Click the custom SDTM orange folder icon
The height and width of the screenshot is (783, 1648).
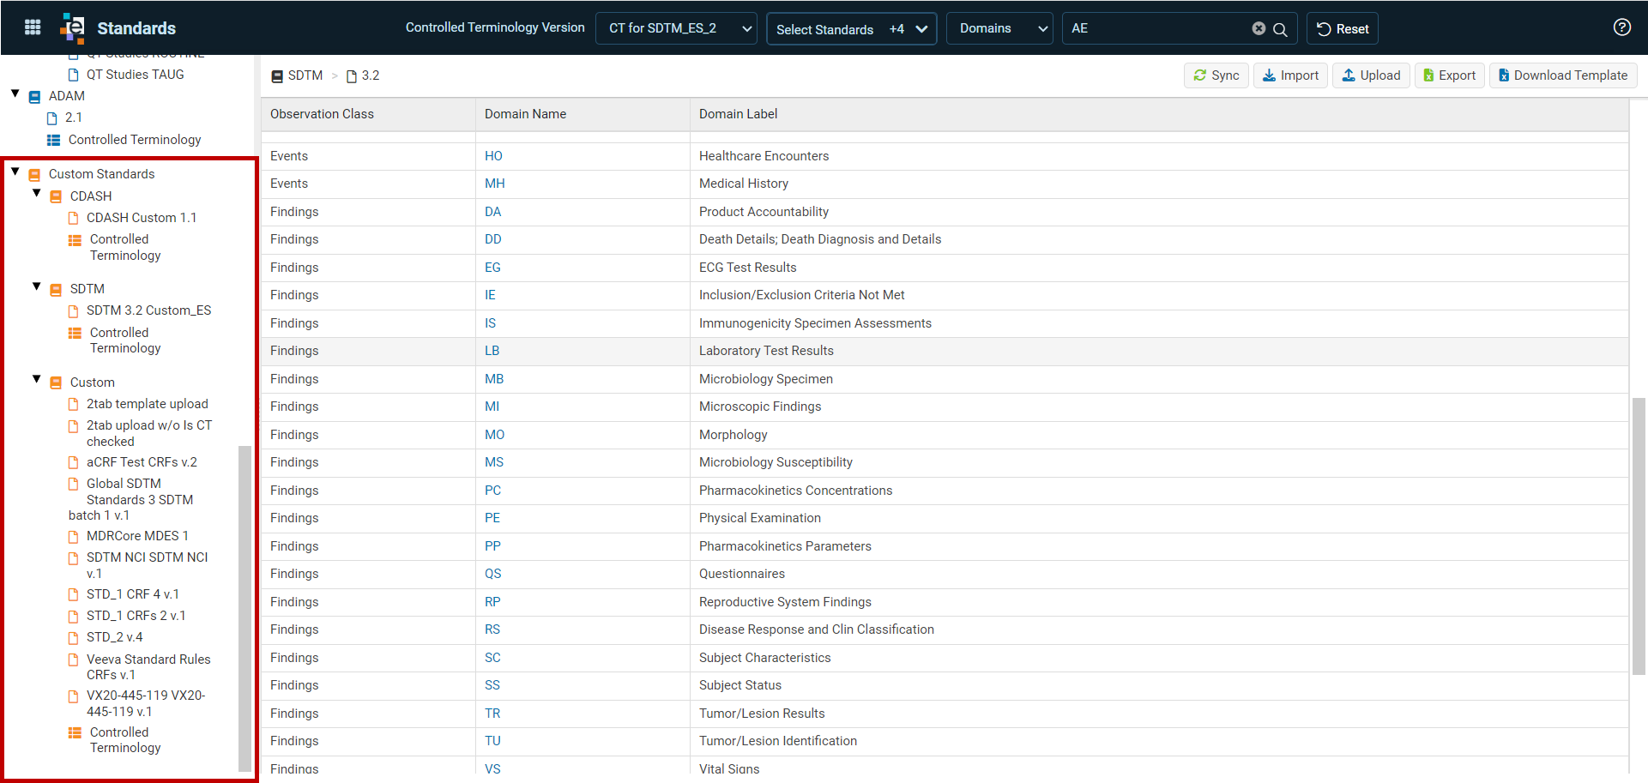[56, 290]
